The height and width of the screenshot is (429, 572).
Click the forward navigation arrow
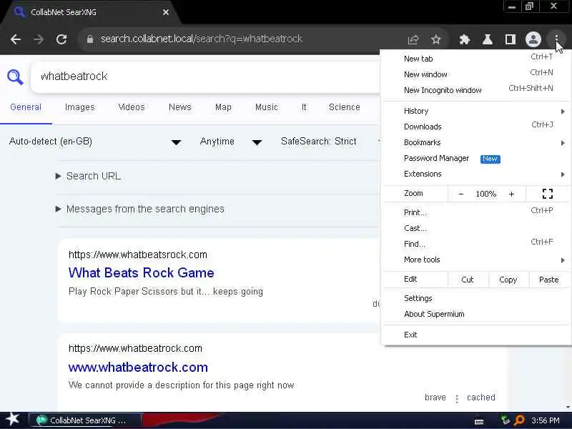pyautogui.click(x=39, y=39)
